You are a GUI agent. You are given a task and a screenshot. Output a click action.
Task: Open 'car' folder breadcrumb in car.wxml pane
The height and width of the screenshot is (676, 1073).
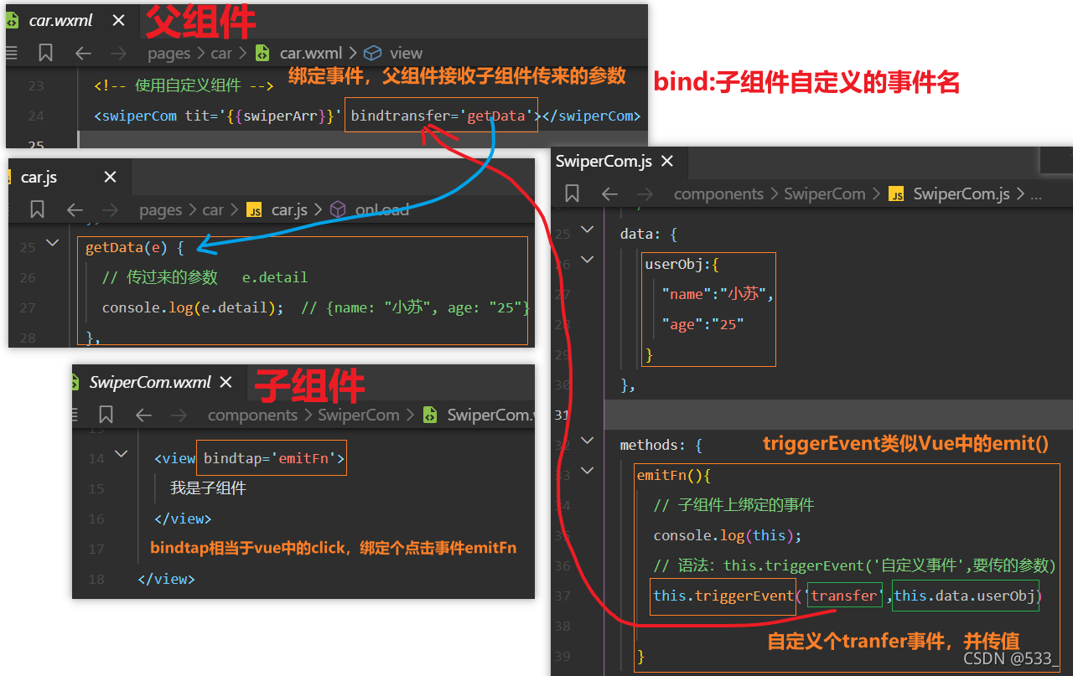[x=221, y=54]
